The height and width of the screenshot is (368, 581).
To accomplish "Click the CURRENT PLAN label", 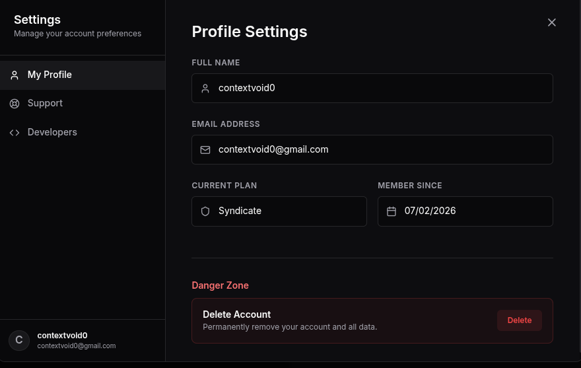I will pyautogui.click(x=224, y=186).
